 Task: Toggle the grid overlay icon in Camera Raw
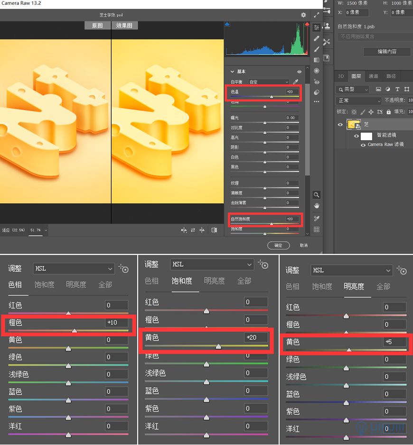(x=316, y=229)
